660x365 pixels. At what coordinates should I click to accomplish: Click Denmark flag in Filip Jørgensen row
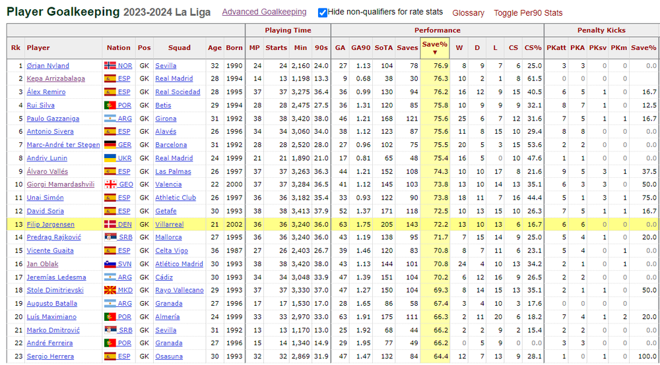click(x=110, y=225)
